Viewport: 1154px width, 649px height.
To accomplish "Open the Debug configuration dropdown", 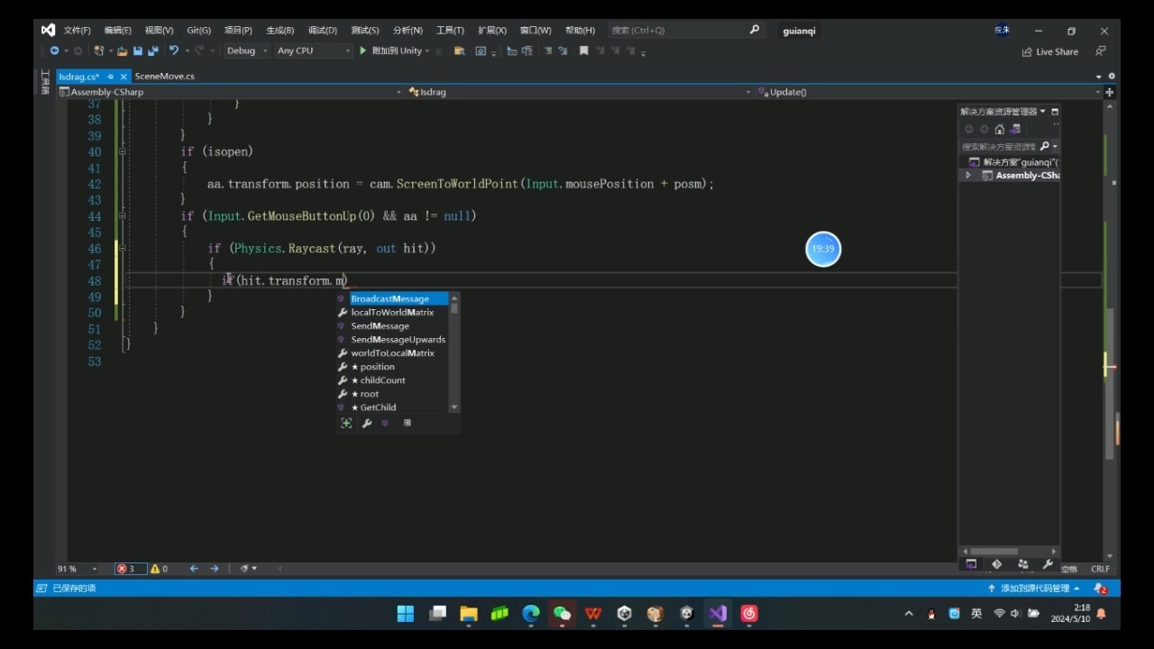I will [247, 50].
